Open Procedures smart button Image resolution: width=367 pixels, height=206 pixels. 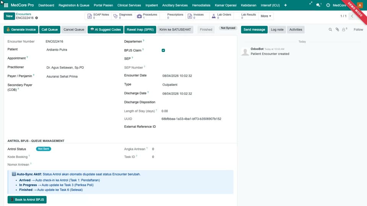click(x=147, y=16)
